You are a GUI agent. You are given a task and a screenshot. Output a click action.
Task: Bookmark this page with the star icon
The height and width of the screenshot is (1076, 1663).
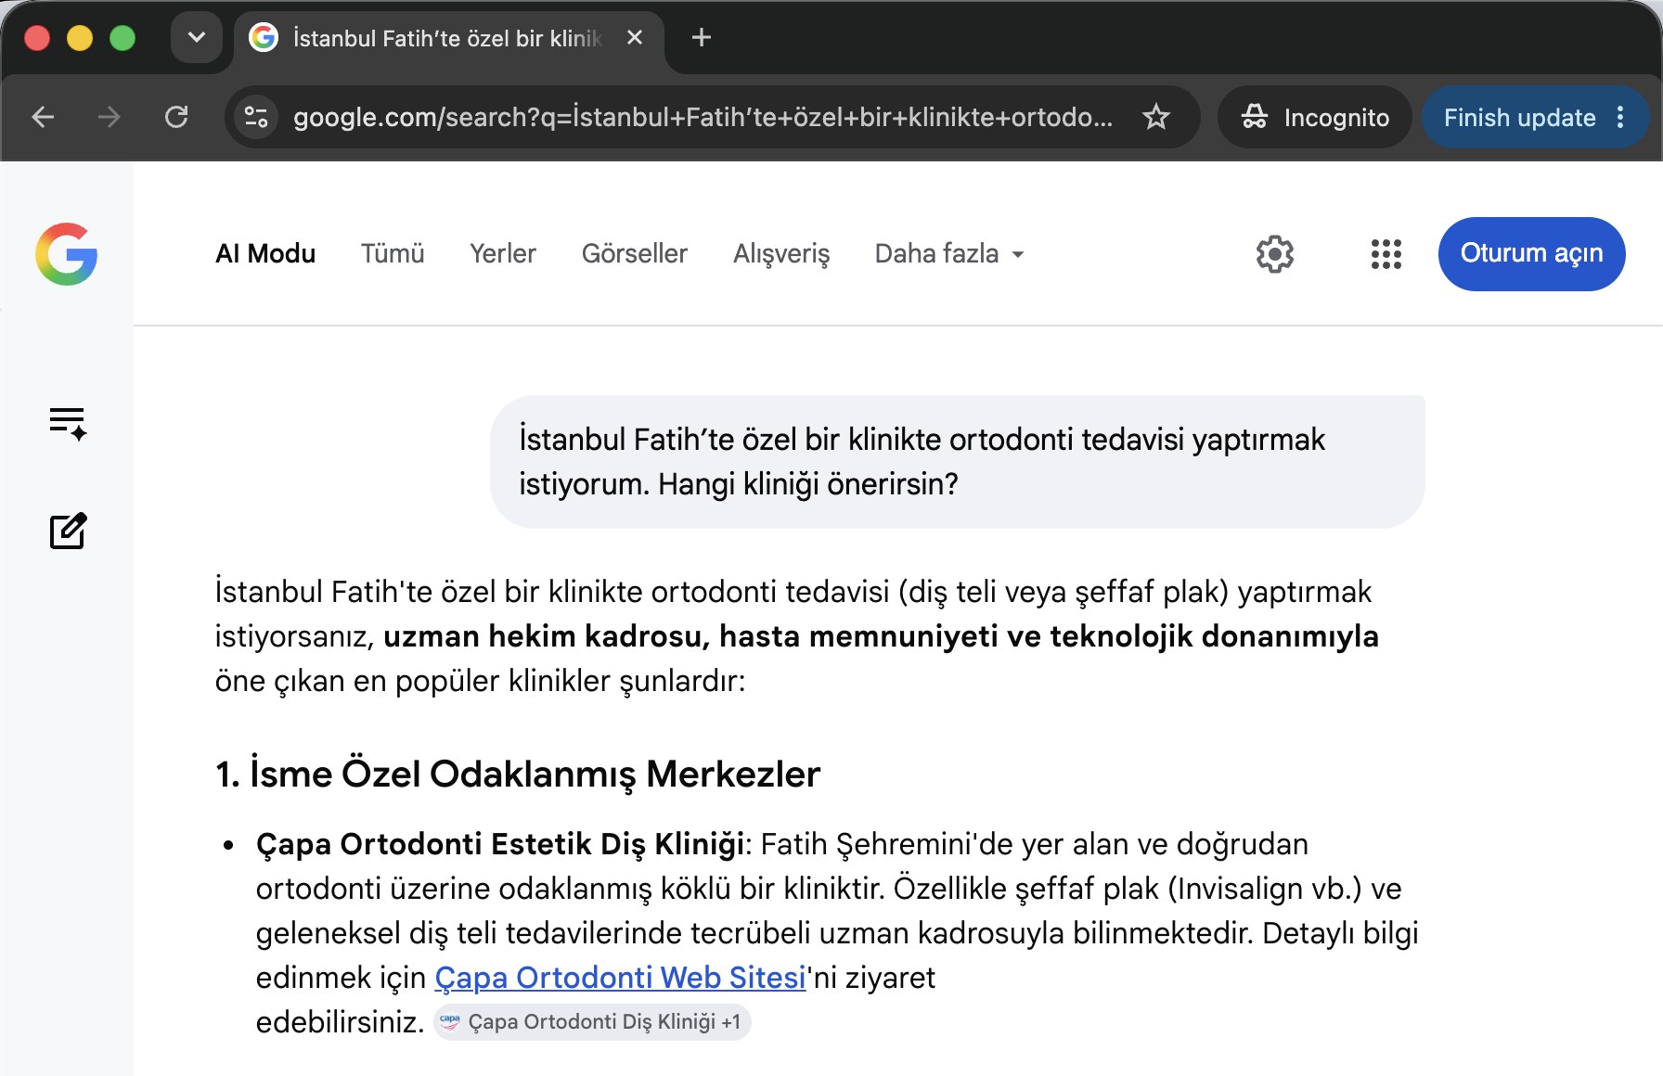coord(1156,117)
